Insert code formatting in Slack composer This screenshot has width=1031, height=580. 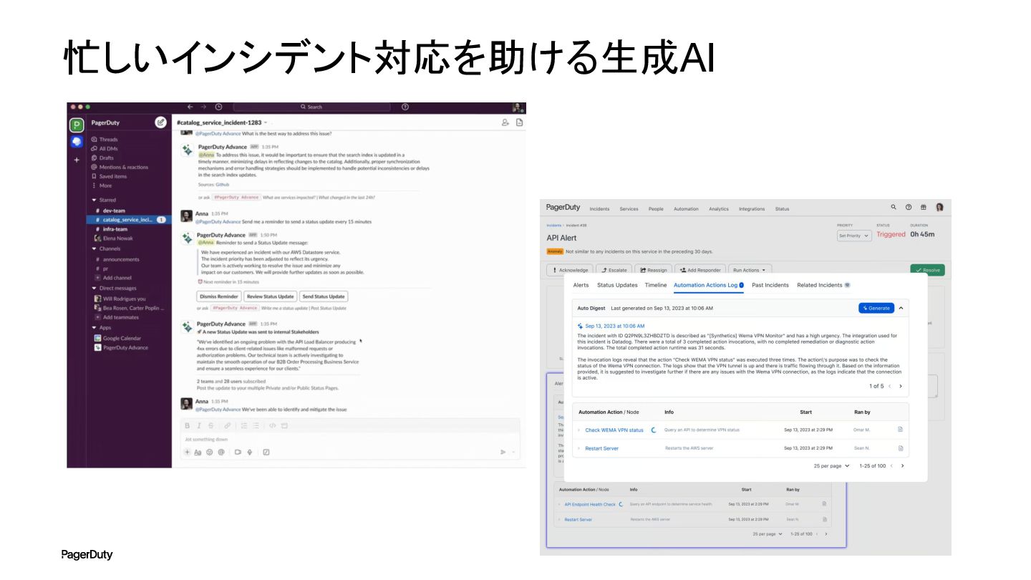[273, 425]
